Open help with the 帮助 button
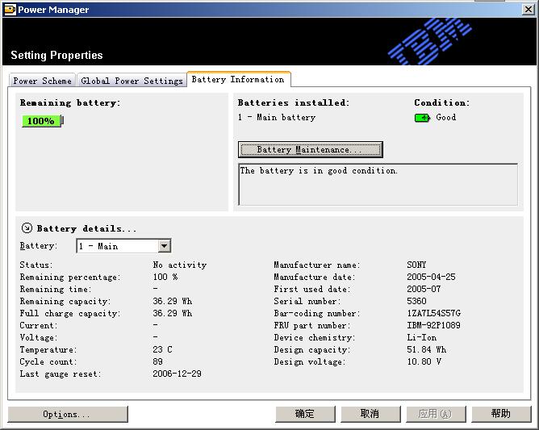 500,414
